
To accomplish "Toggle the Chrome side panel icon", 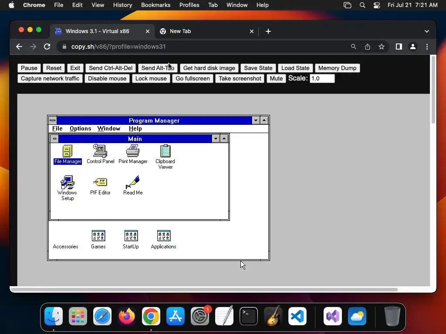I will [399, 47].
